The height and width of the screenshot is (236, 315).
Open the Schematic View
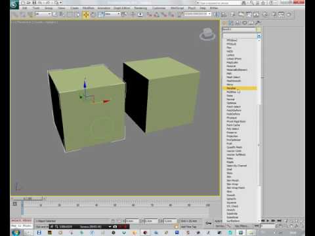click(256, 14)
